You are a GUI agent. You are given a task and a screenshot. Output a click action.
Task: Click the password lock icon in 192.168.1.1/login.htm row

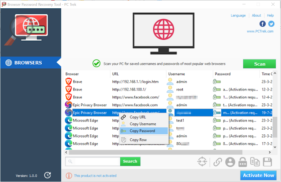click(x=216, y=82)
